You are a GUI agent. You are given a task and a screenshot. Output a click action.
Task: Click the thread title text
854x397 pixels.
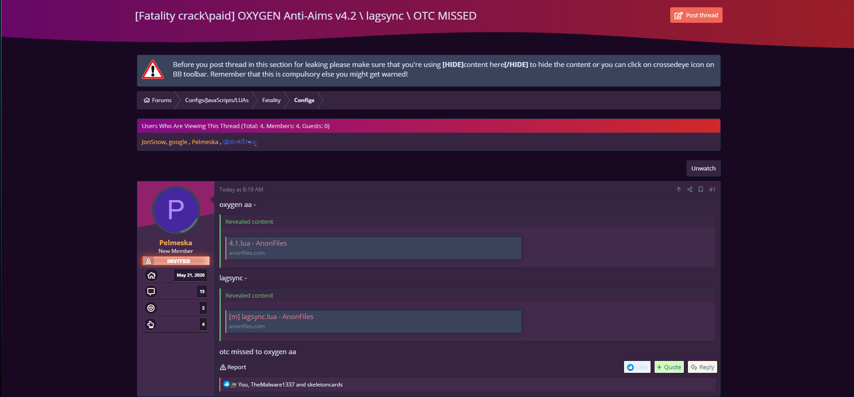click(306, 16)
